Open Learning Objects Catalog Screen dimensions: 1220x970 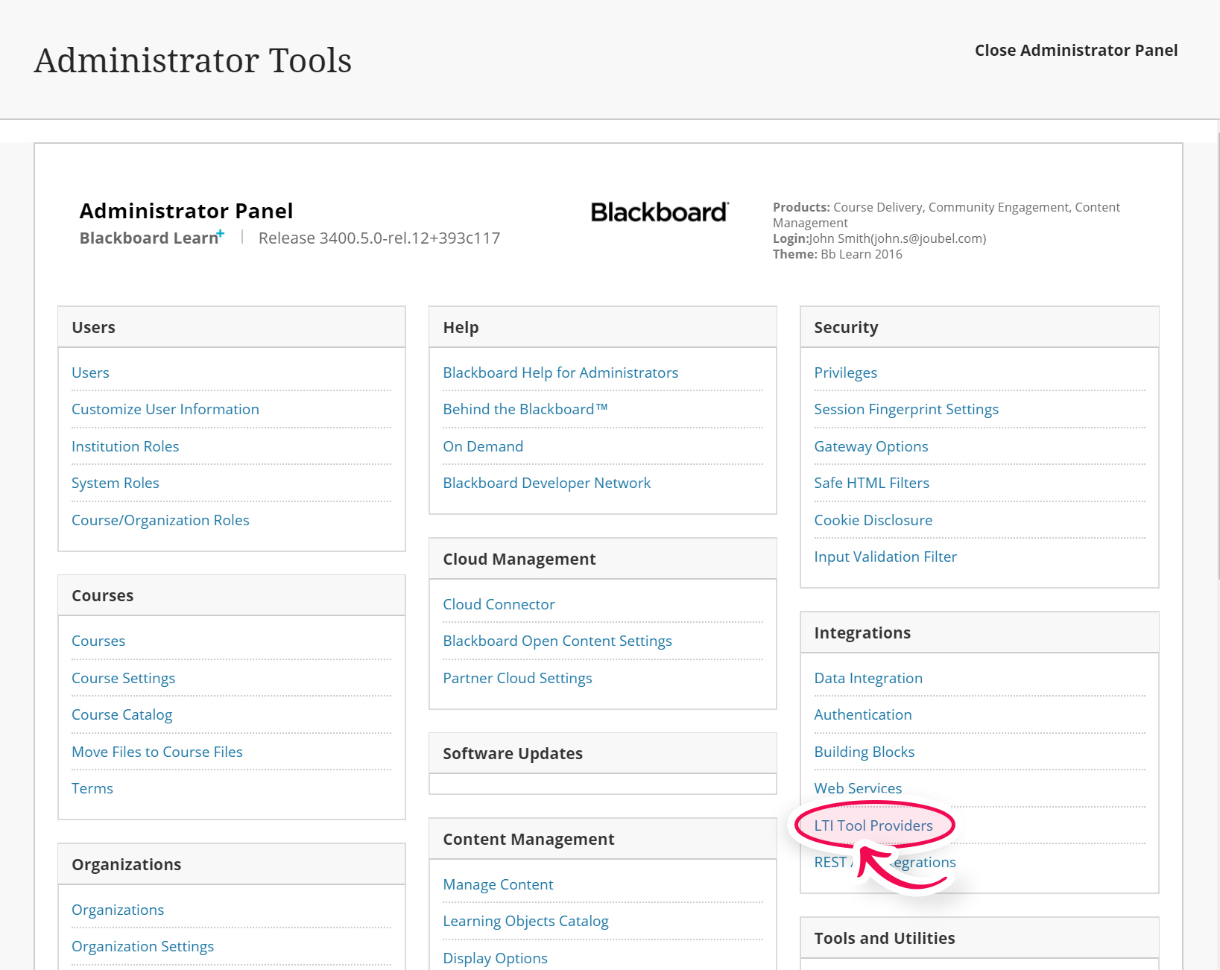(x=525, y=921)
